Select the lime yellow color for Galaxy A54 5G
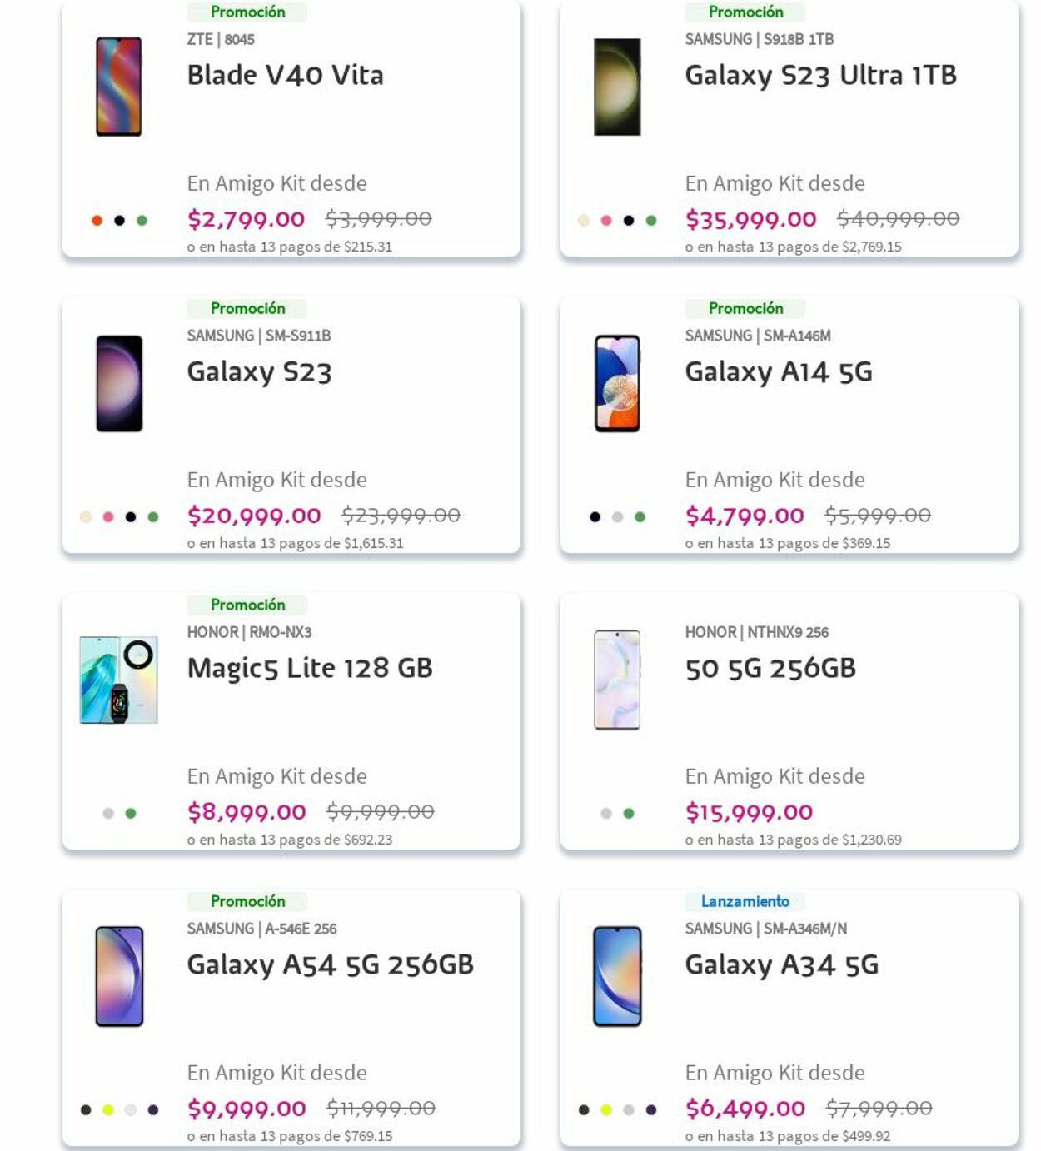 (107, 1110)
